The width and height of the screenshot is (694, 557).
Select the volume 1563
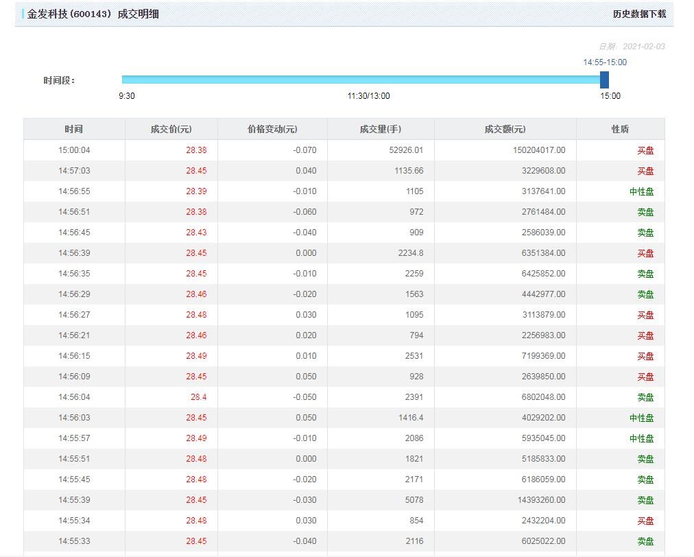pyautogui.click(x=414, y=294)
